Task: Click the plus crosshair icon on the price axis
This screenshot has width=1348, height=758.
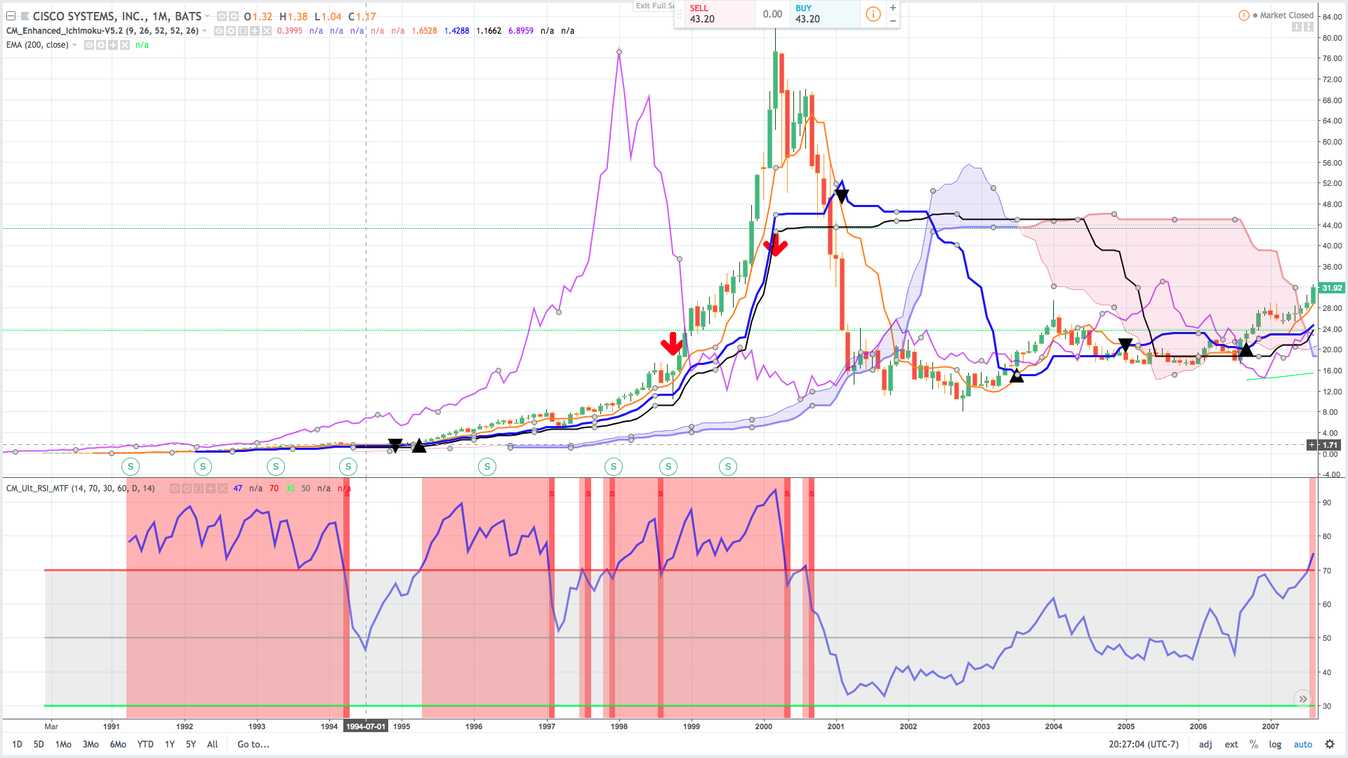Action: pyautogui.click(x=1311, y=445)
